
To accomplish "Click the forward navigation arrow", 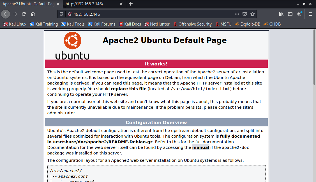I will [x=15, y=14].
